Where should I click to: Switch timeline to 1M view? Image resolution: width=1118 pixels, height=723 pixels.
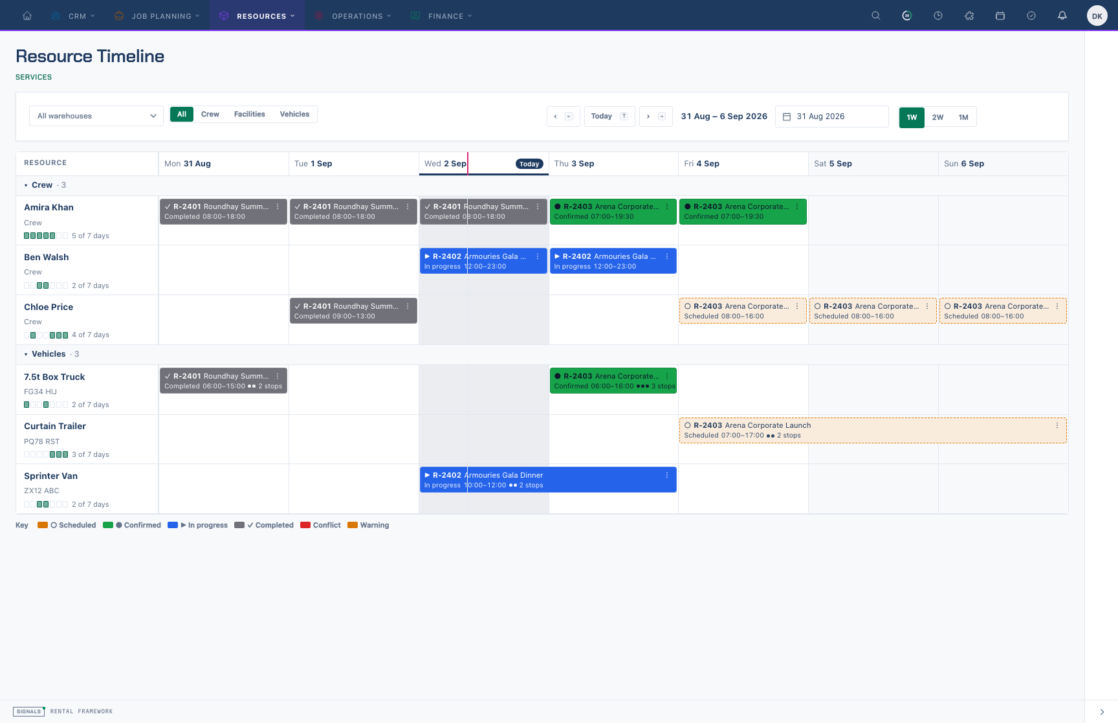963,117
